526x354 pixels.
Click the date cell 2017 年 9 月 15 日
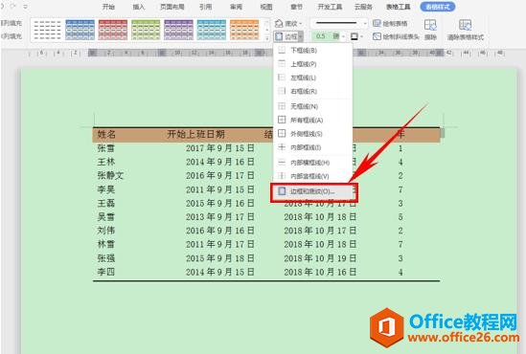(x=220, y=148)
